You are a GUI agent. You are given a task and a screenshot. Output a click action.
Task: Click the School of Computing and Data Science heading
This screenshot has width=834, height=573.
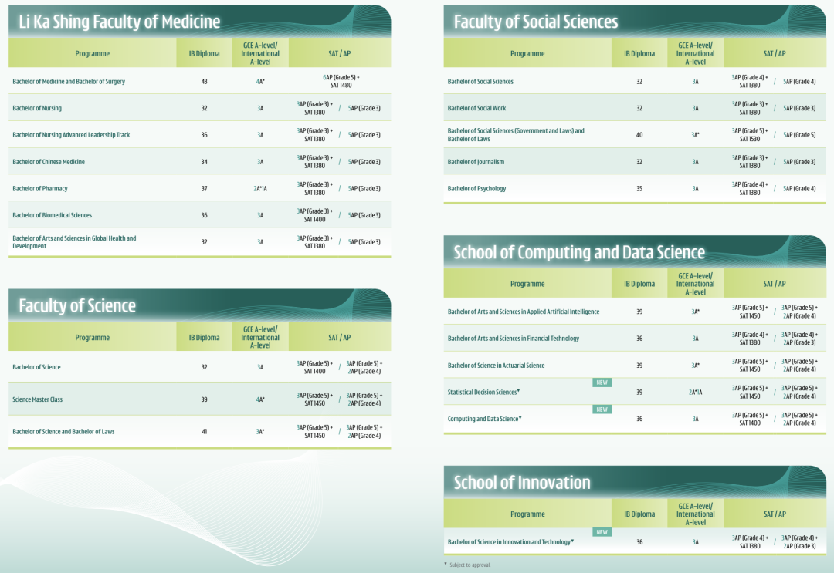point(578,253)
